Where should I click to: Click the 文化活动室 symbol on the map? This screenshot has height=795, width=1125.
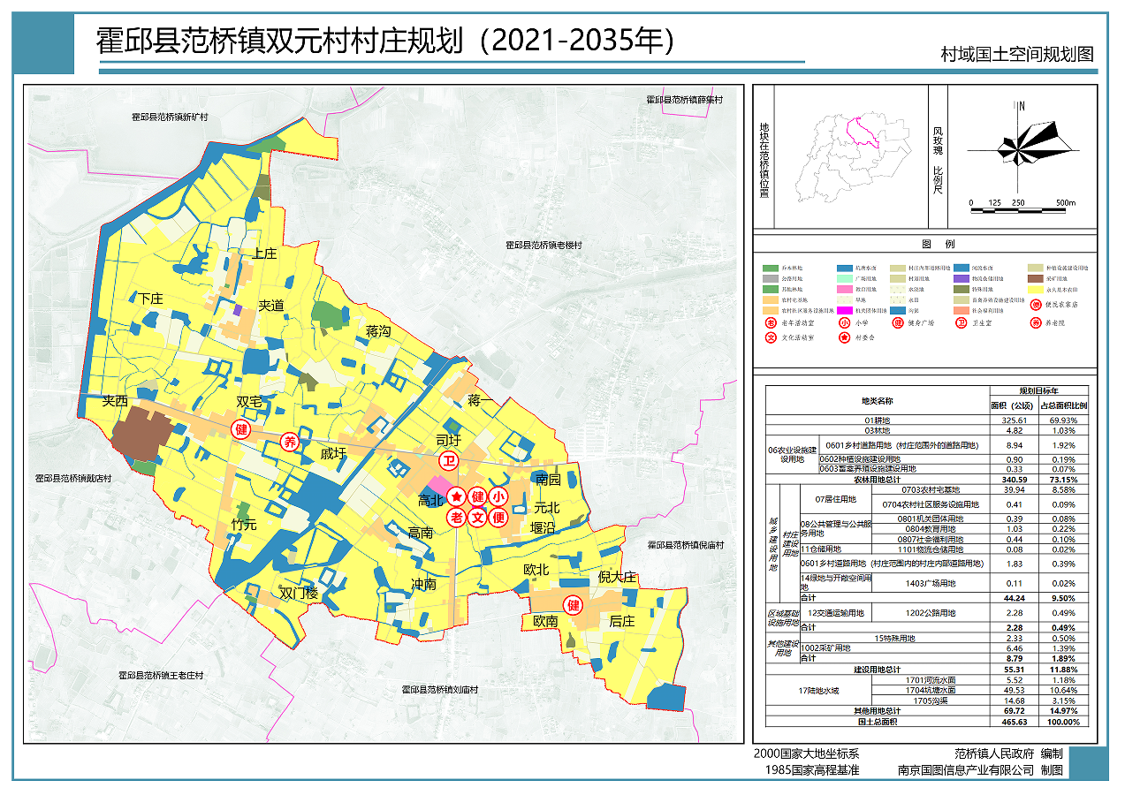[477, 517]
